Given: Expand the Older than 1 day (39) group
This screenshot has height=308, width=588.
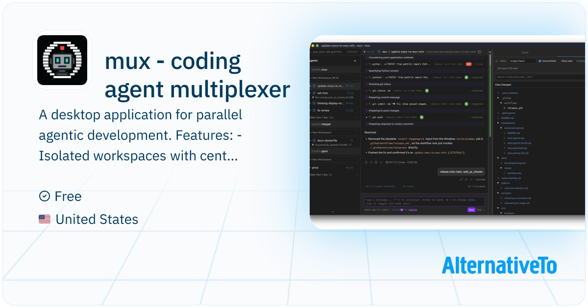Looking at the screenshot, I should 334,117.
